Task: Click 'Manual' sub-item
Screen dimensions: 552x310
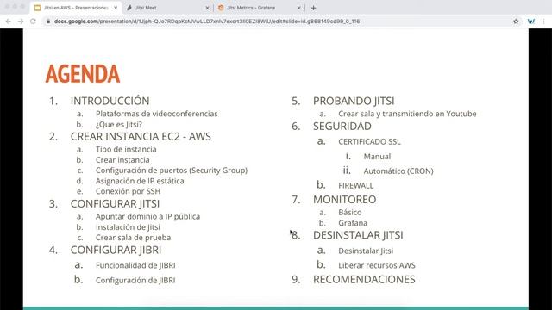Action: click(377, 157)
